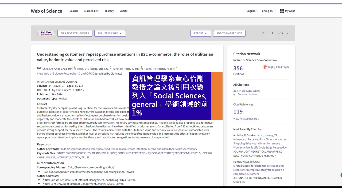The height and width of the screenshot is (192, 342).
Task: Open the English language selector
Action: click(252, 11)
